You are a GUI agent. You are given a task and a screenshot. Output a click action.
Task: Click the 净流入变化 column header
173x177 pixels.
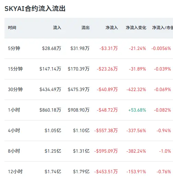pyautogui.click(x=136, y=28)
